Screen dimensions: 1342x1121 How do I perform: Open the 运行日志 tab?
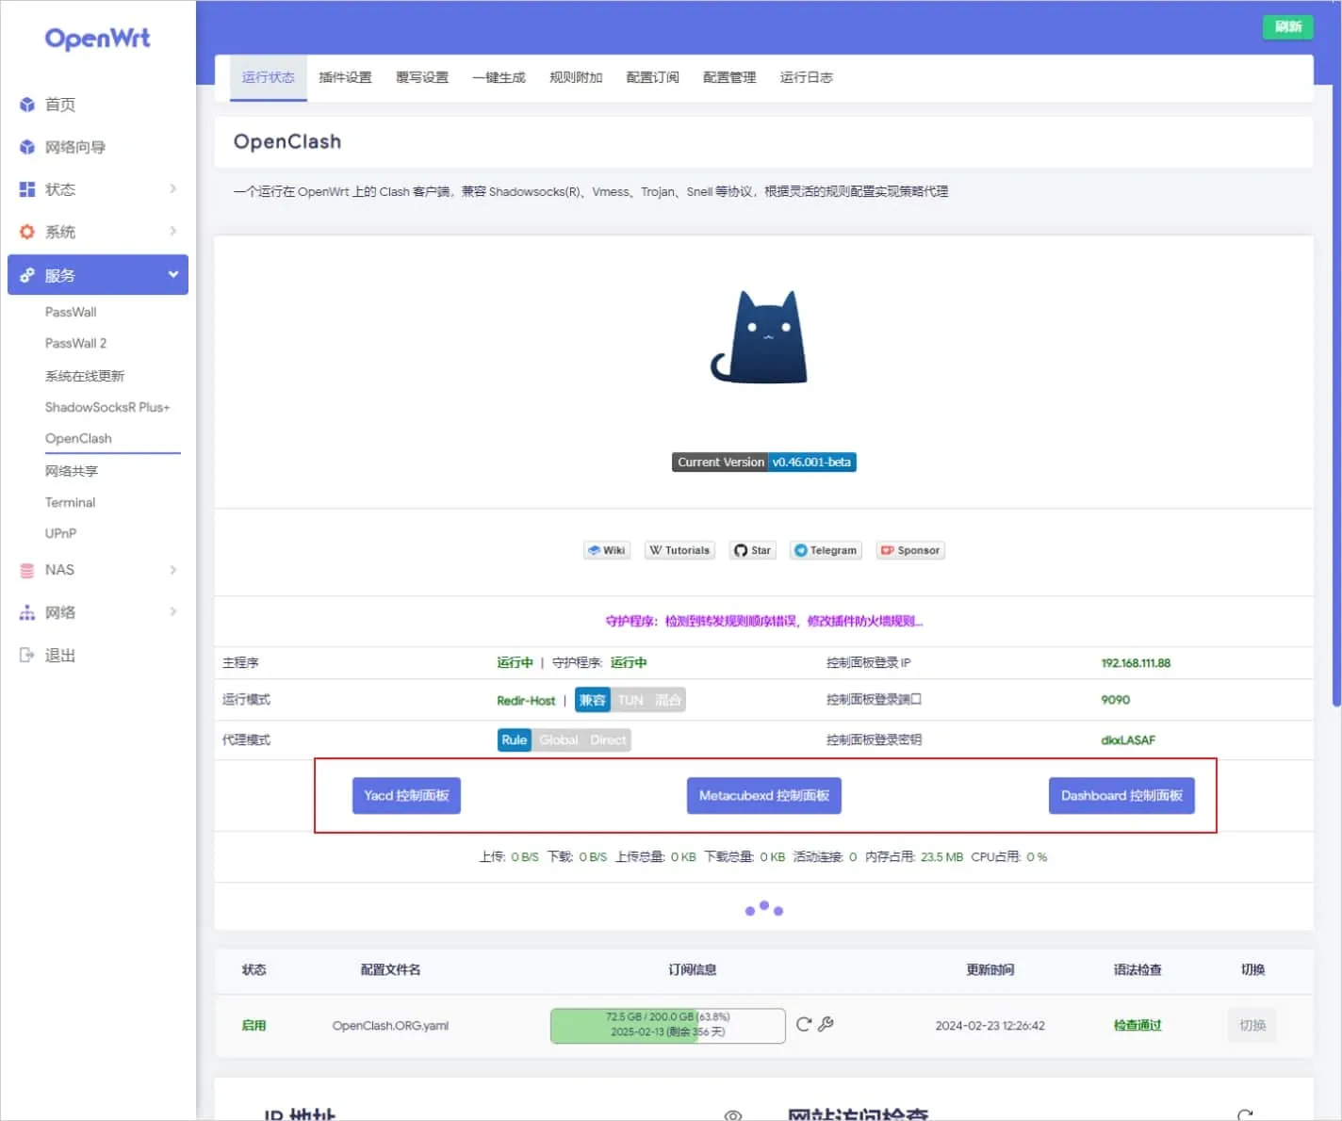click(806, 77)
